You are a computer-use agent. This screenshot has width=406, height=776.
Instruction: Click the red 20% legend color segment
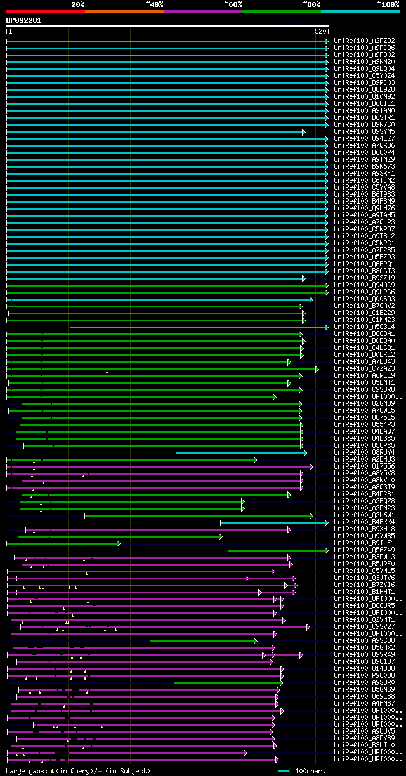(46, 11)
